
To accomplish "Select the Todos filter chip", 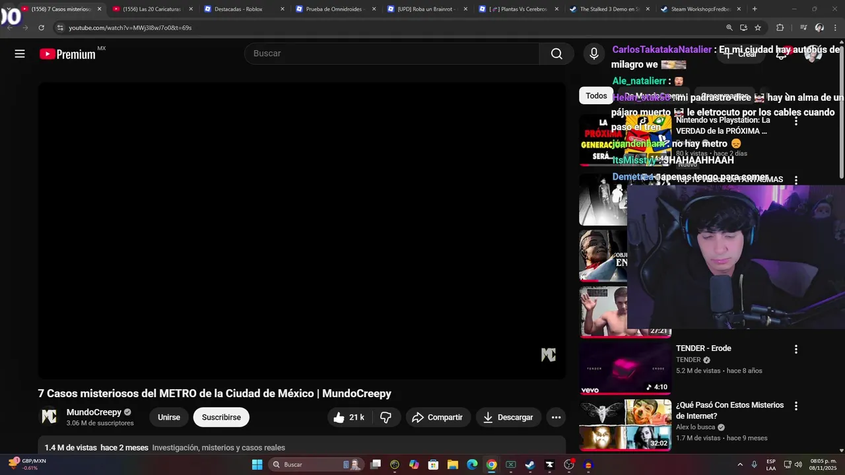I will 595,96.
